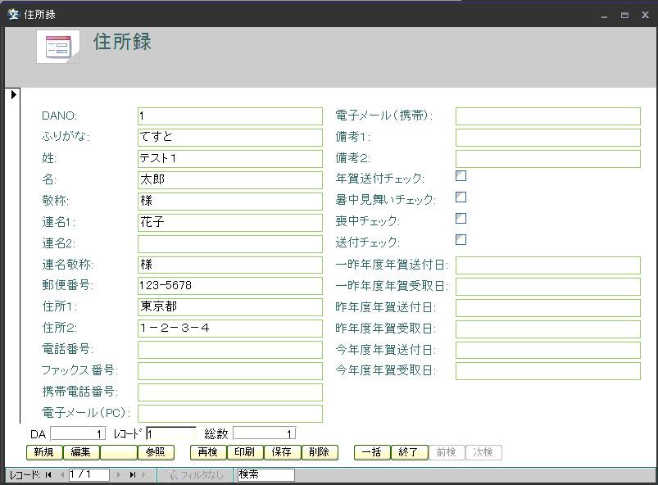658x485 pixels.
Task: Go to the previous record arrow
Action: [61, 474]
